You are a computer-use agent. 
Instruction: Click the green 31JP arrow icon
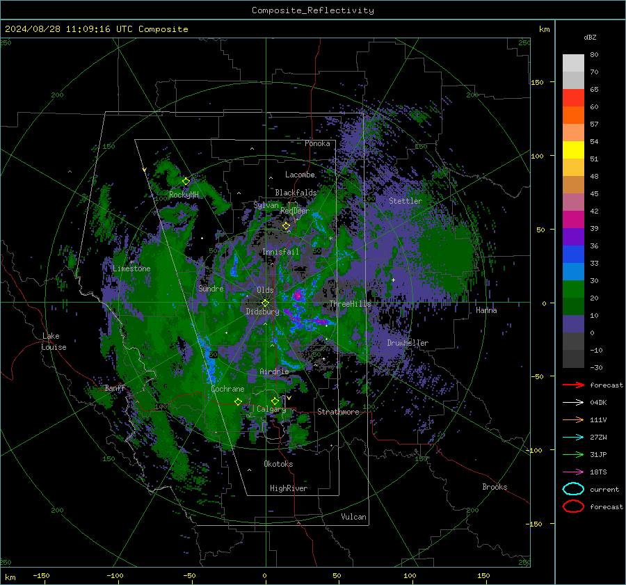(573, 454)
